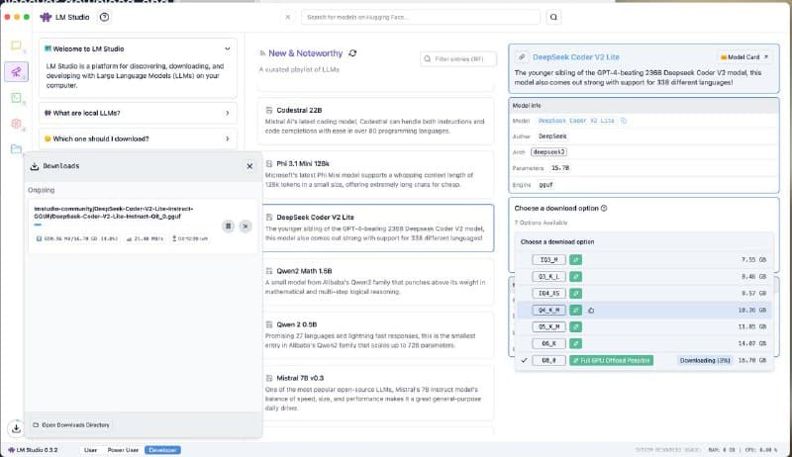The width and height of the screenshot is (792, 457).
Task: Click green GPU offload icon for IQ4_XS
Action: [575, 293]
